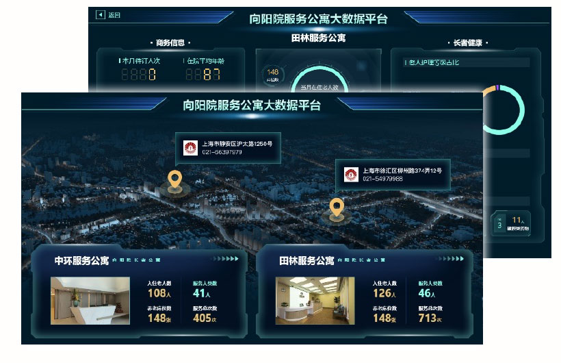Click the red logo in 徐汇区 address popup
Image resolution: width=561 pixels, height=363 pixels.
(351, 174)
